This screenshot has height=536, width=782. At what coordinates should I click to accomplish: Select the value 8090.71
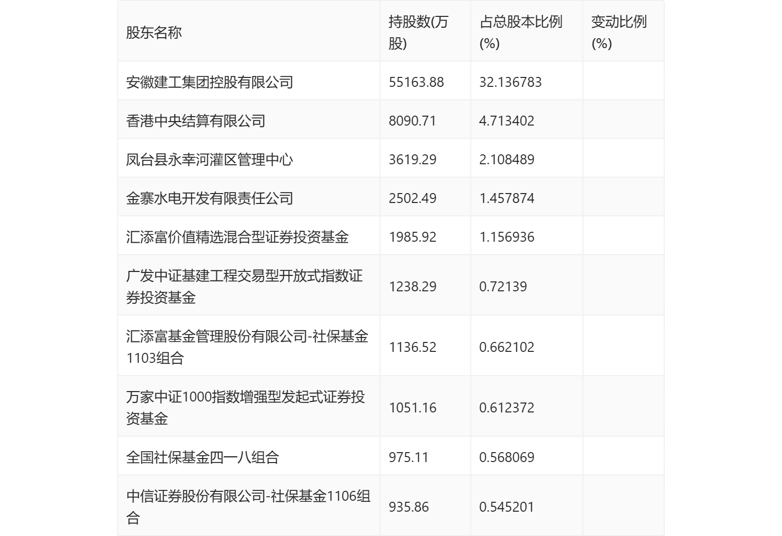pos(412,121)
